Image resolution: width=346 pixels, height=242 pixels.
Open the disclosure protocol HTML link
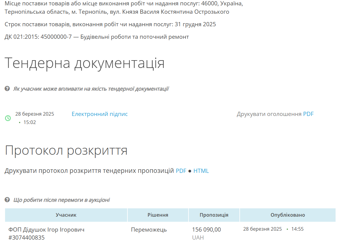pos(201,171)
